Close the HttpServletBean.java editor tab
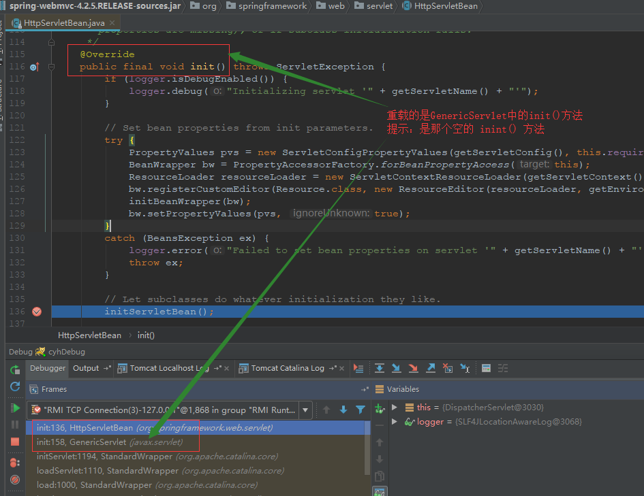Viewport: 644px width, 496px height. 112,22
